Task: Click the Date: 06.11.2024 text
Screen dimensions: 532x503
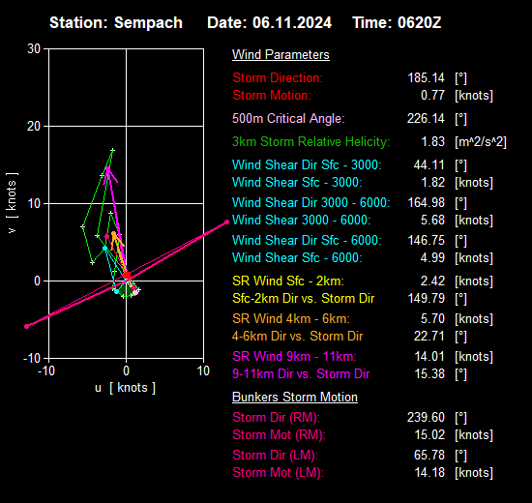Action: coord(270,23)
